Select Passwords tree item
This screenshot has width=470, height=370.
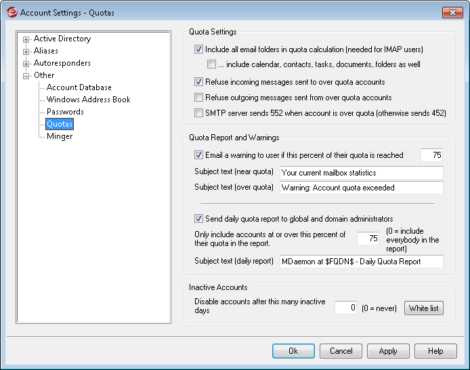click(x=65, y=112)
